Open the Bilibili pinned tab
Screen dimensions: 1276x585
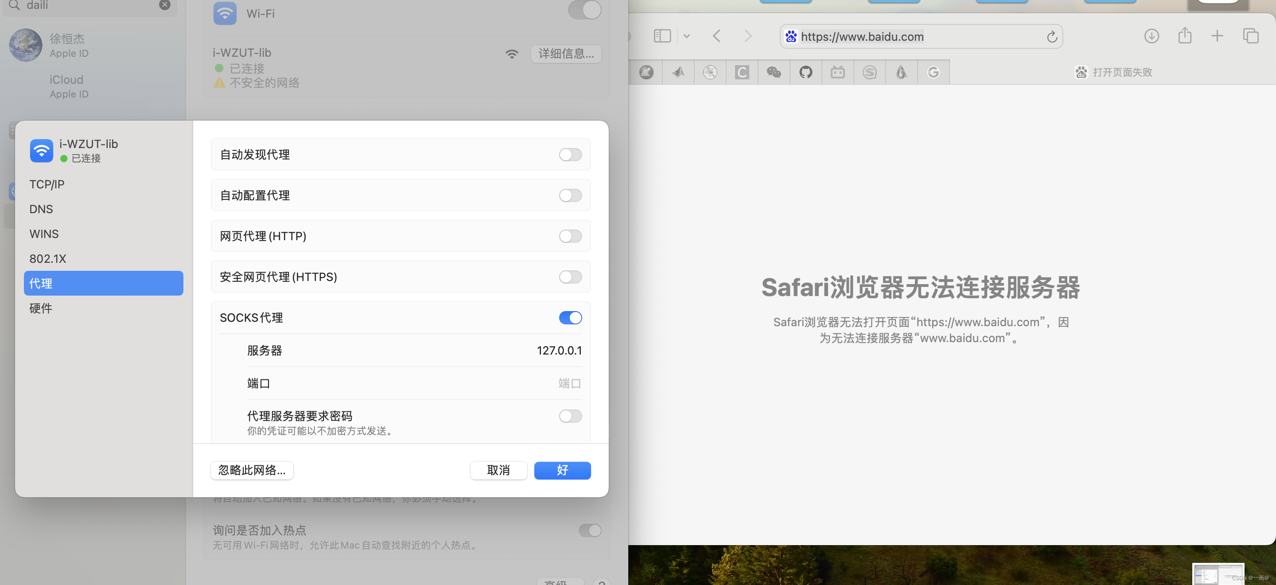[837, 72]
